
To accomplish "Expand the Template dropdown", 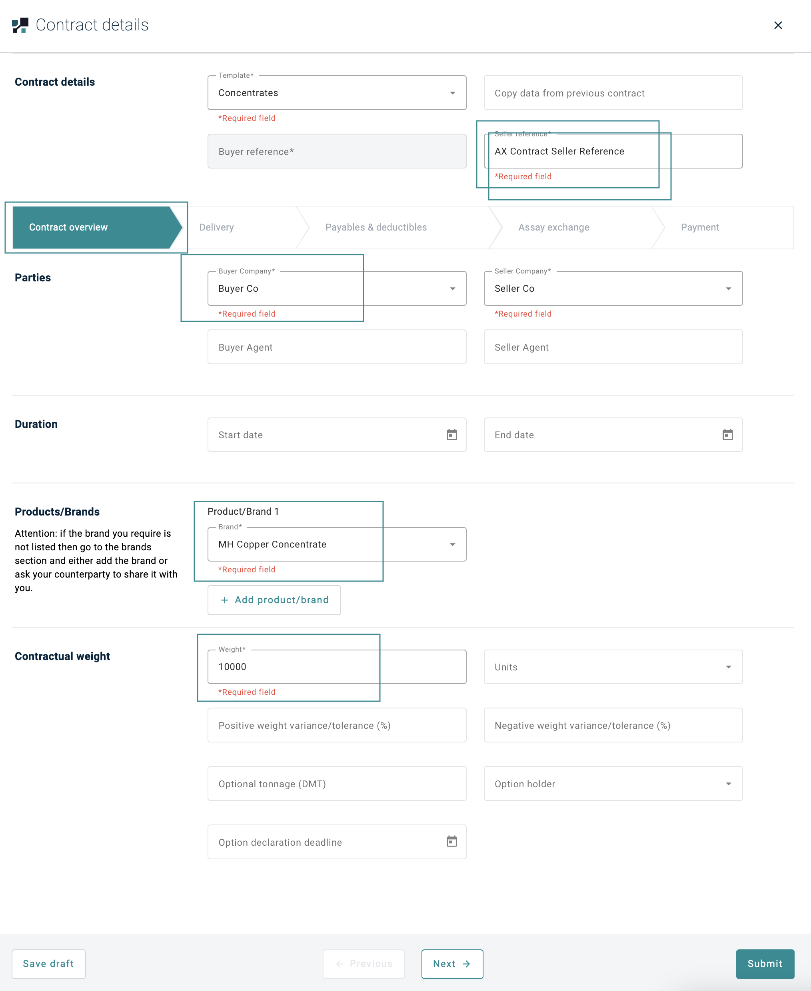I will (452, 93).
